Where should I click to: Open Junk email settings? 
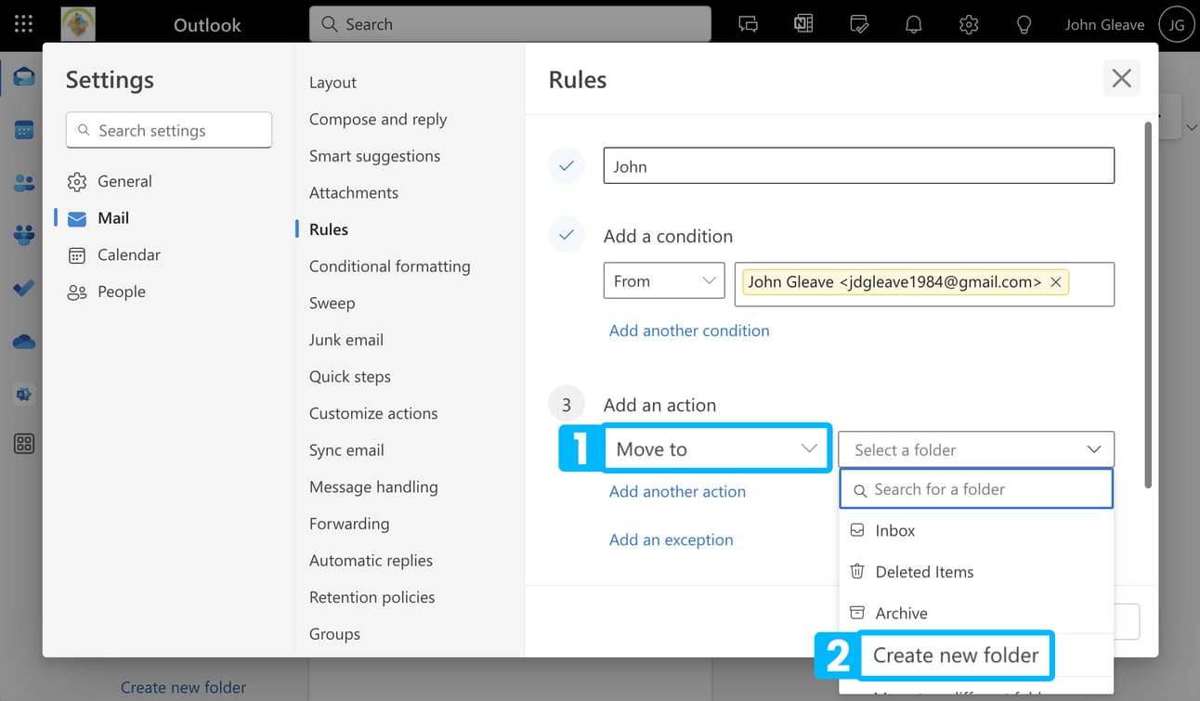346,340
